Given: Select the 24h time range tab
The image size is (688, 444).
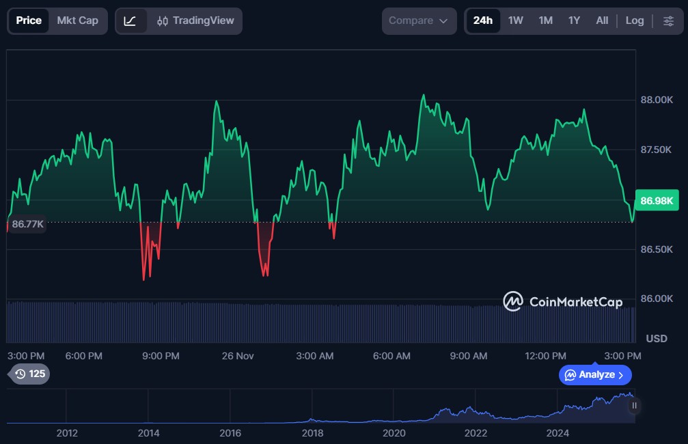Looking at the screenshot, I should pos(482,20).
